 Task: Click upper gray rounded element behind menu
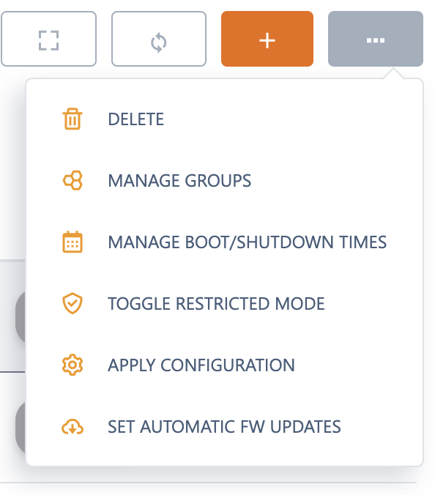tap(21, 317)
